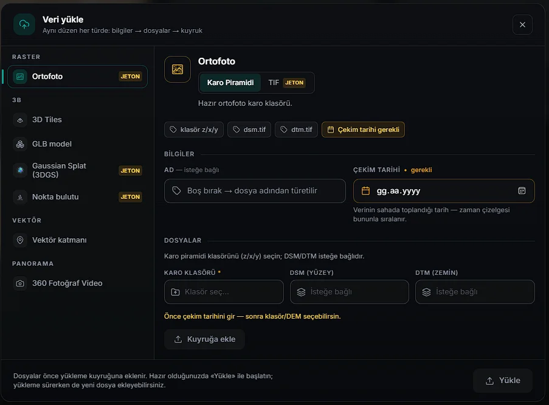Click the Ortofoto image icon in sidebar
This screenshot has height=405, width=549.
tap(20, 77)
